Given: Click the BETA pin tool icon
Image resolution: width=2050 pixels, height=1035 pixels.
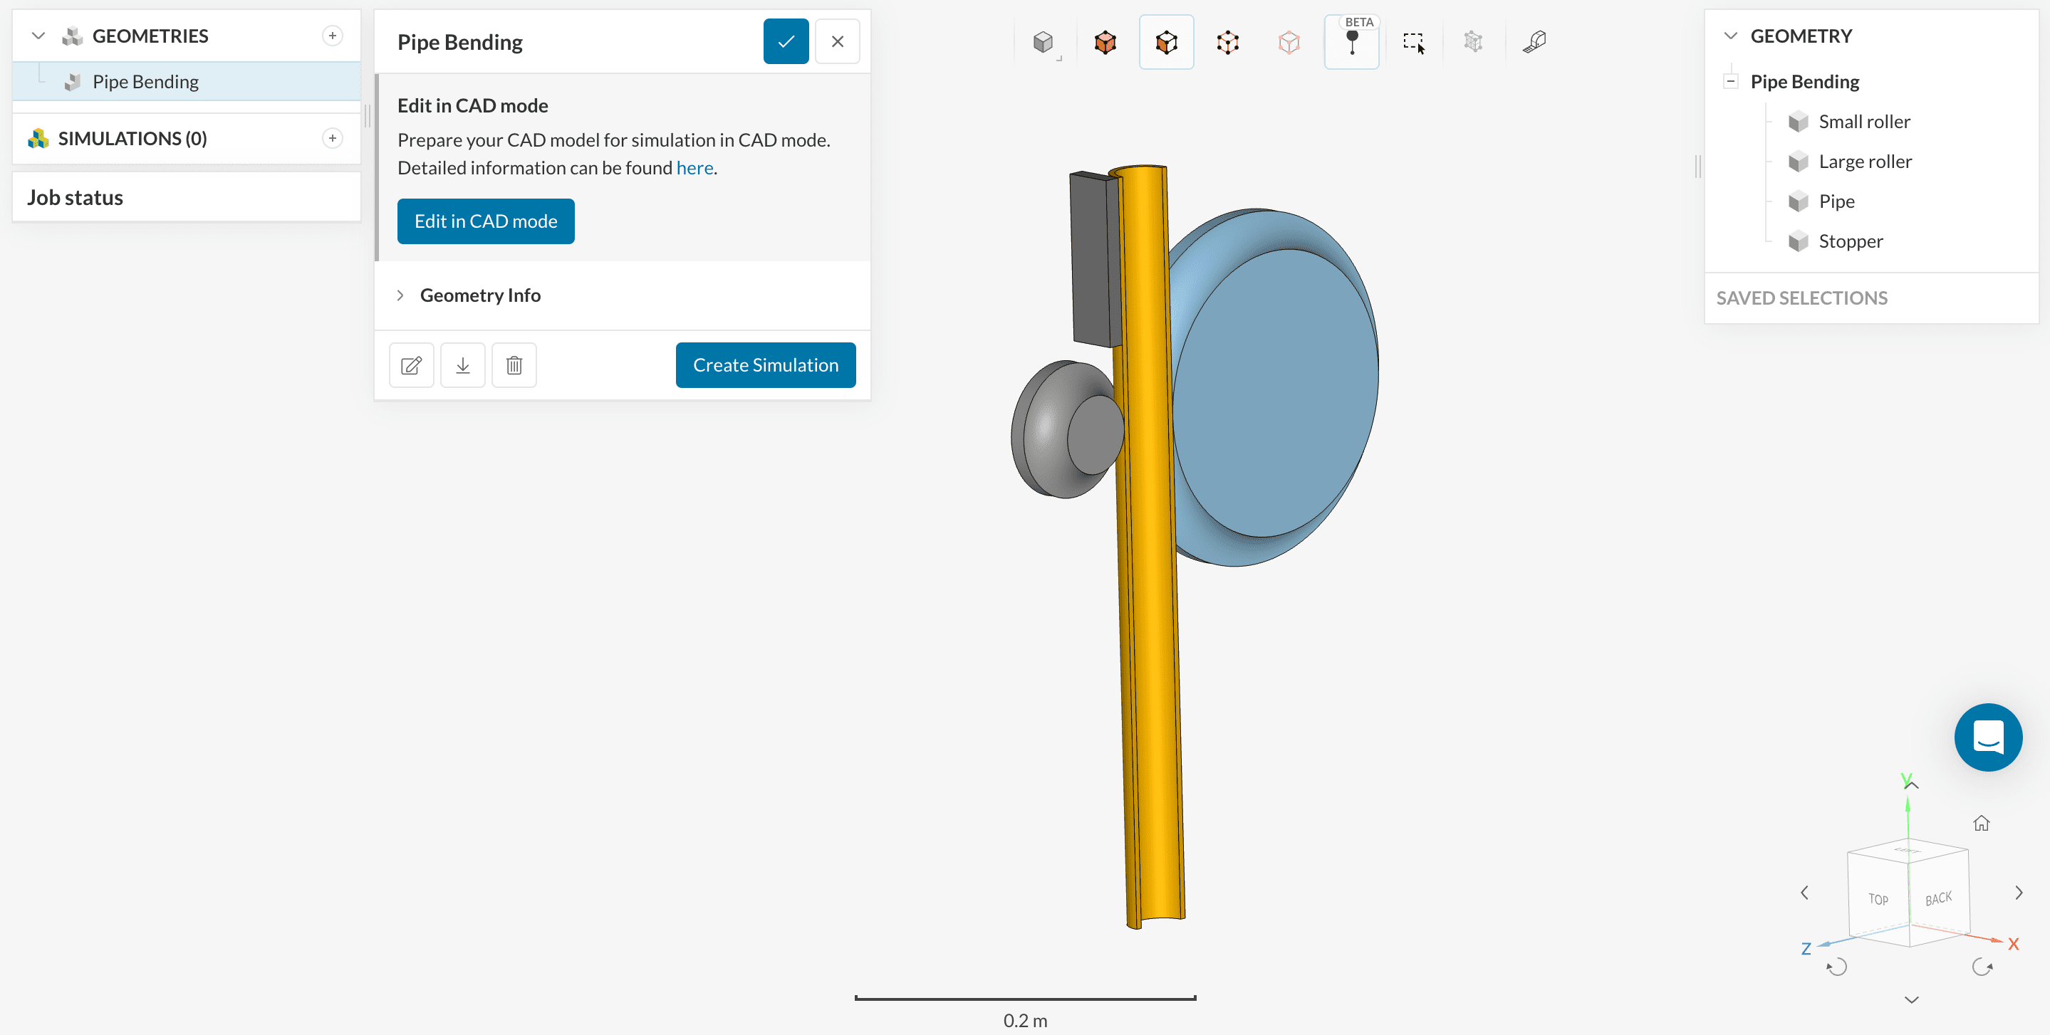Looking at the screenshot, I should (x=1351, y=42).
